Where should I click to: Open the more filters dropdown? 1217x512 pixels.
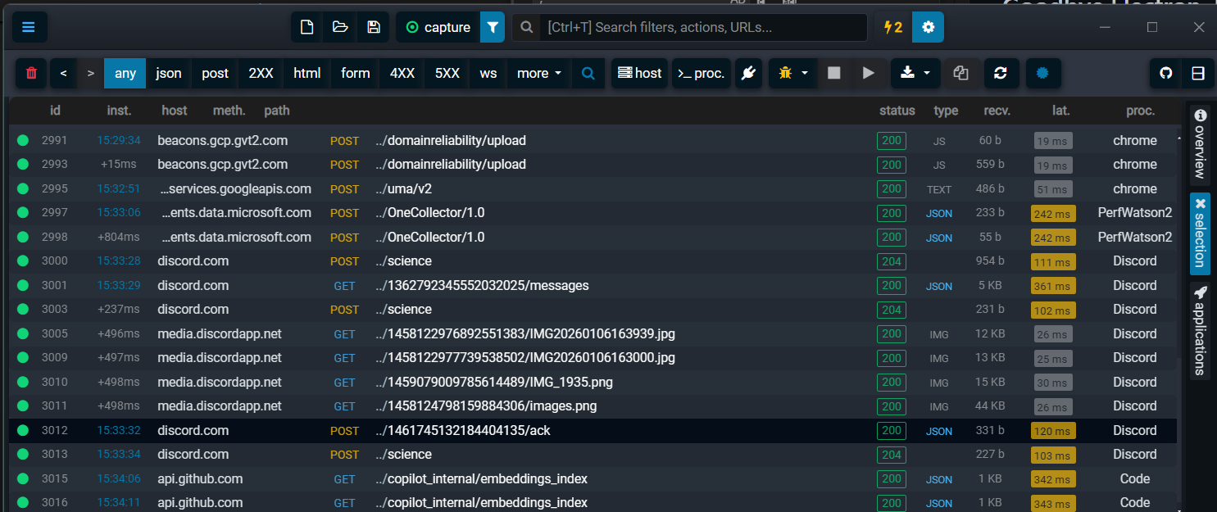click(x=538, y=73)
